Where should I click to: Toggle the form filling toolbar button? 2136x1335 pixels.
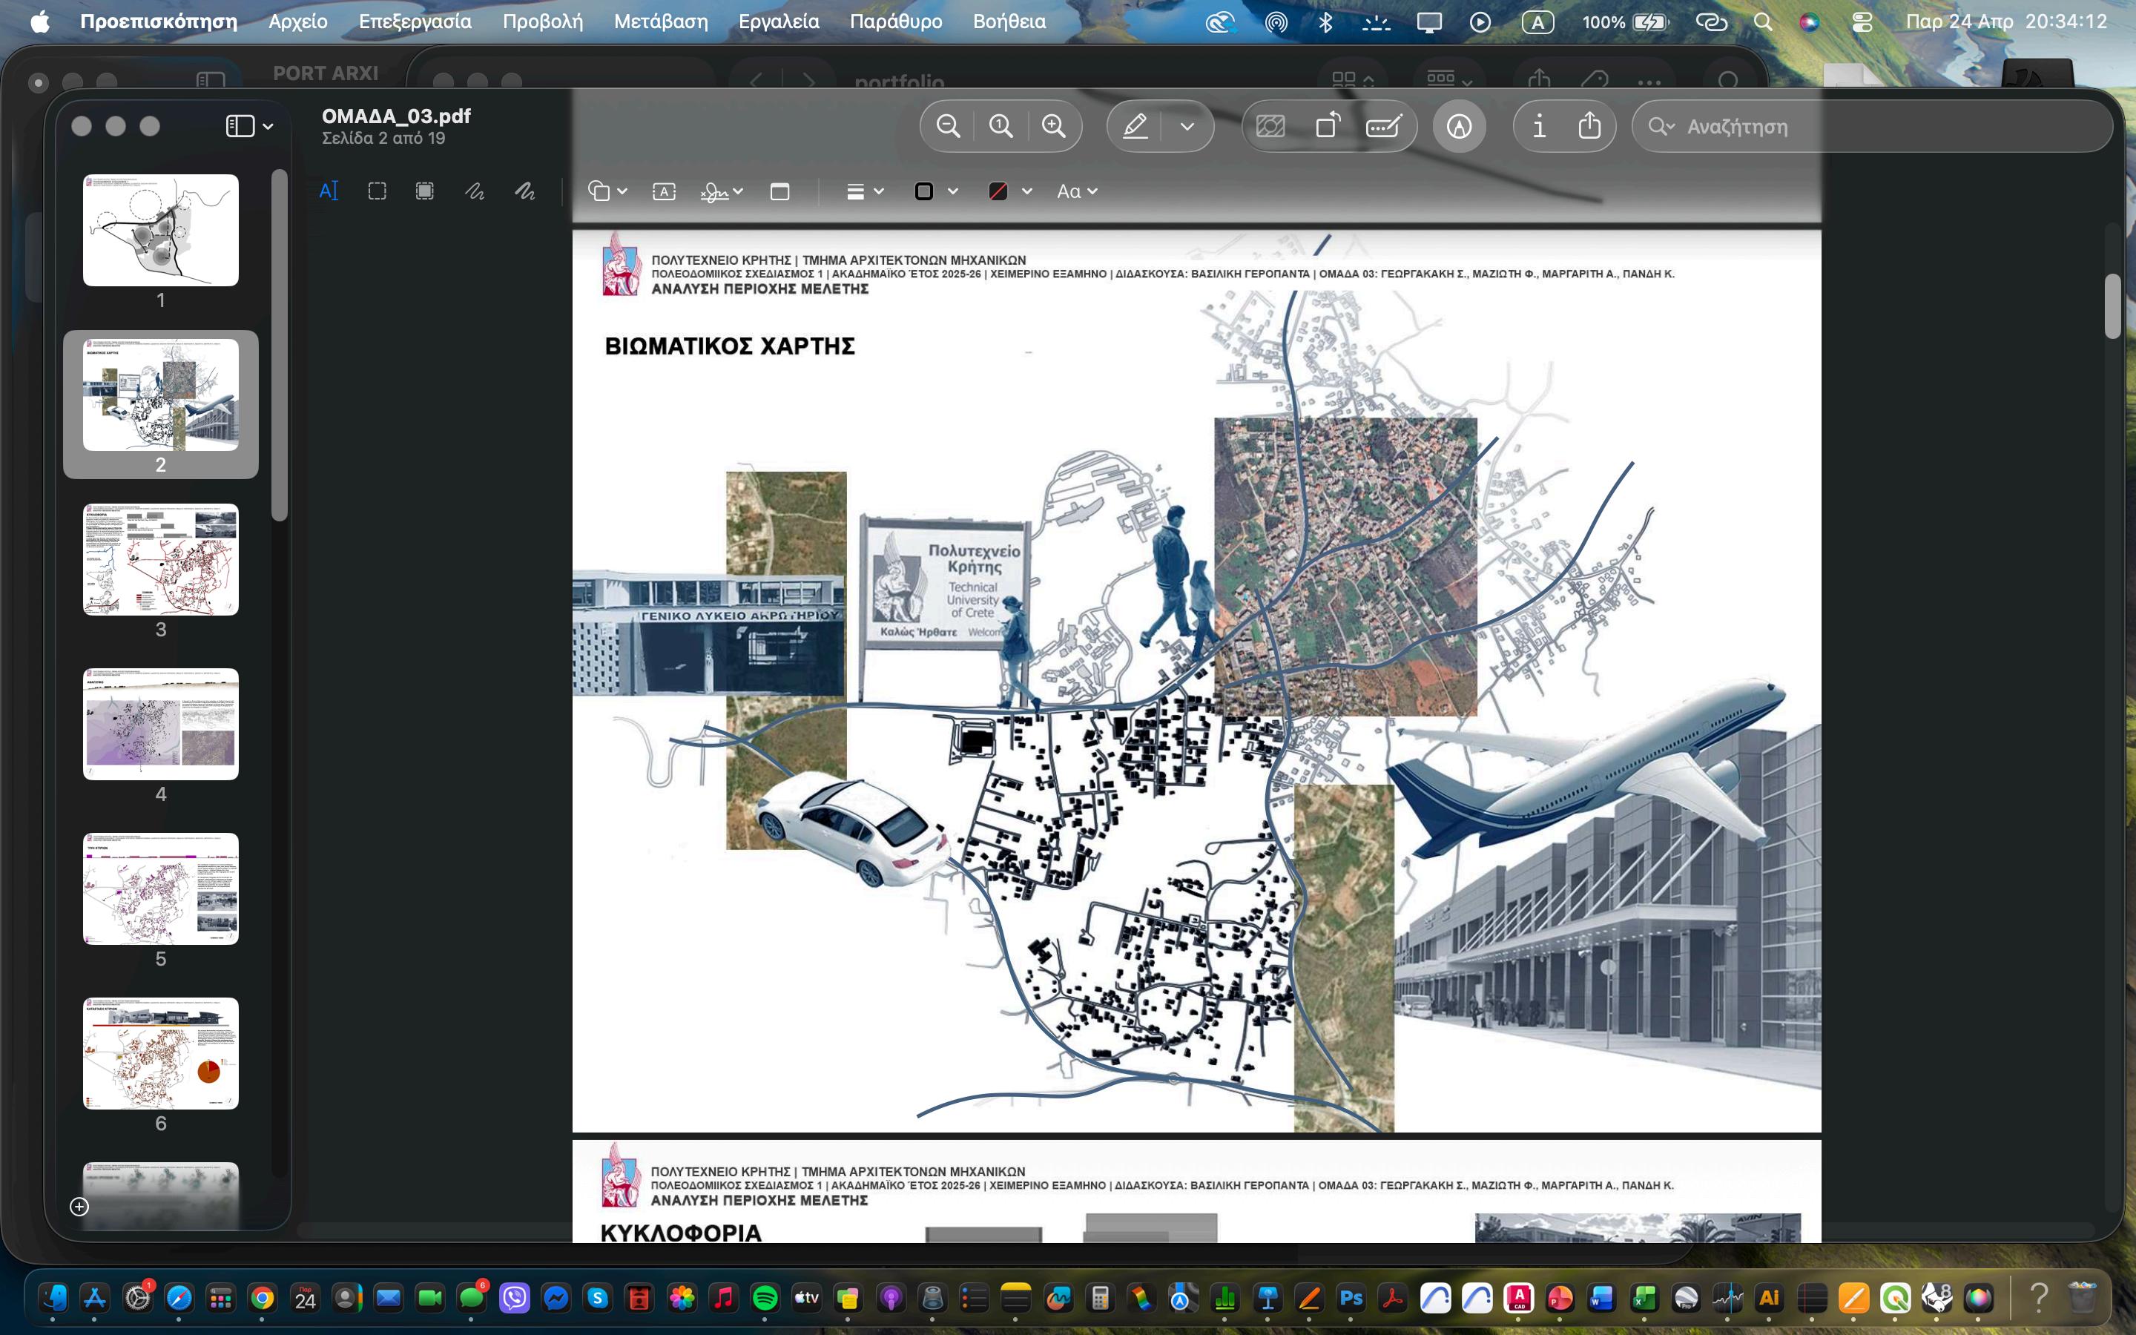[1382, 126]
